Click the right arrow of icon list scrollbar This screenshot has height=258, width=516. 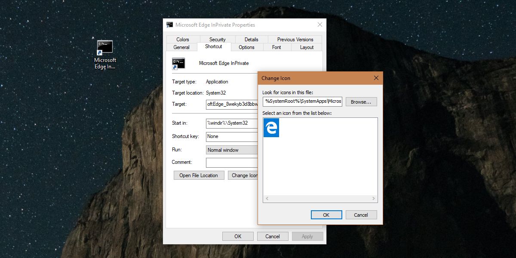point(374,199)
